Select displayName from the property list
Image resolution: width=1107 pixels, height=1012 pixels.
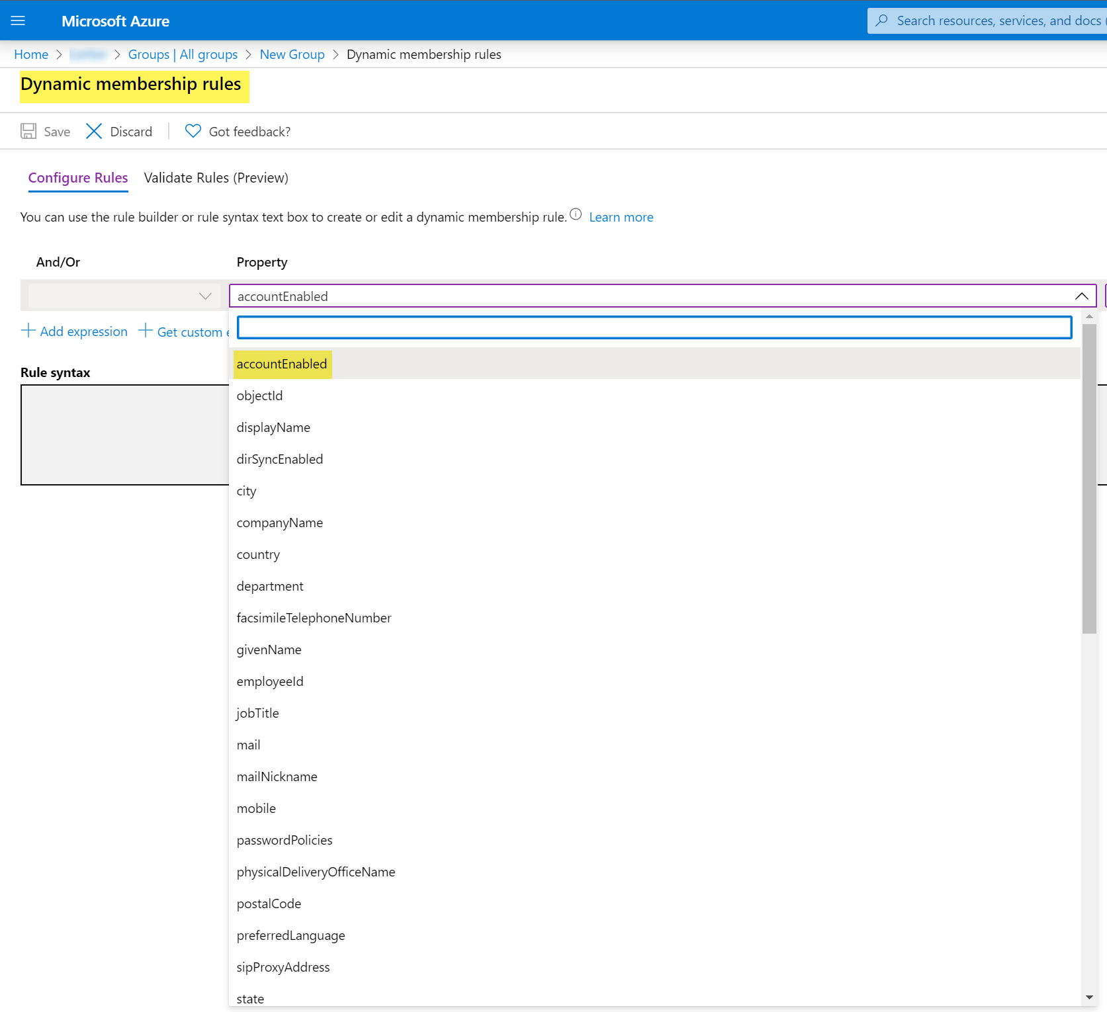point(273,427)
